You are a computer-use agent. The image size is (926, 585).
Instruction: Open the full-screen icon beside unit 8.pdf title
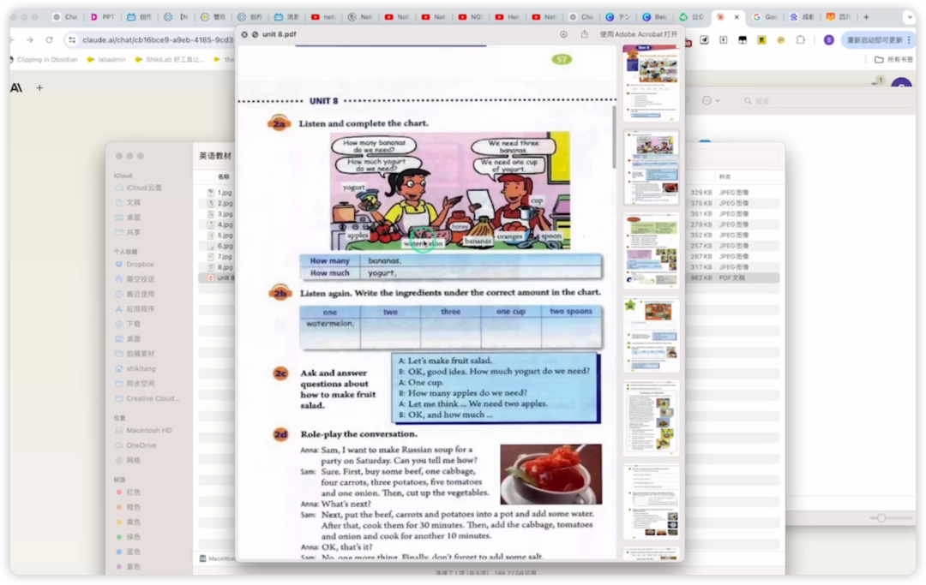(x=255, y=34)
